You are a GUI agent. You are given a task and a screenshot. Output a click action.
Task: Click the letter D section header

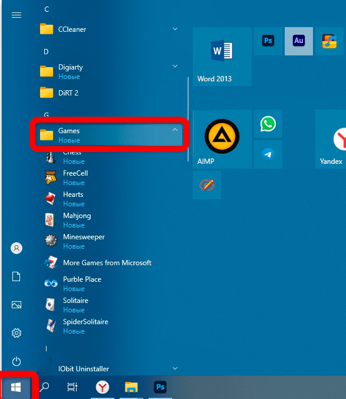pyautogui.click(x=46, y=52)
